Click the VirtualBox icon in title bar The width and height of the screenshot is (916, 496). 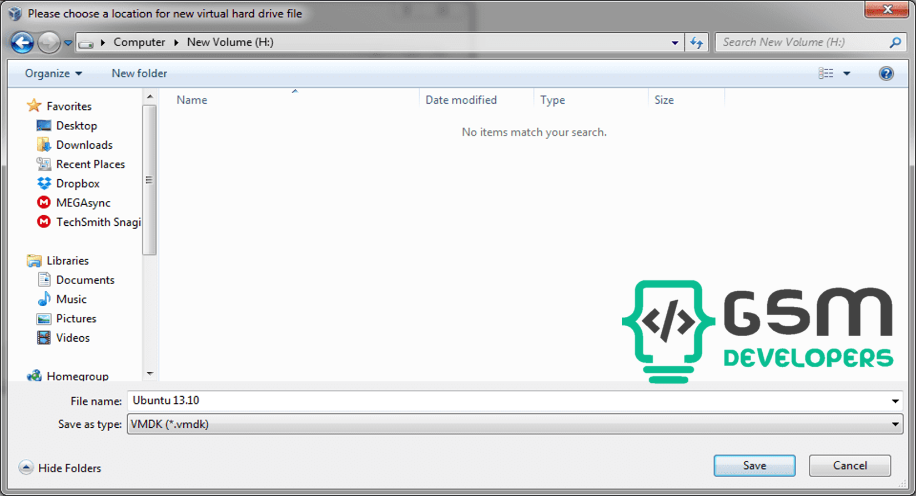coord(15,13)
